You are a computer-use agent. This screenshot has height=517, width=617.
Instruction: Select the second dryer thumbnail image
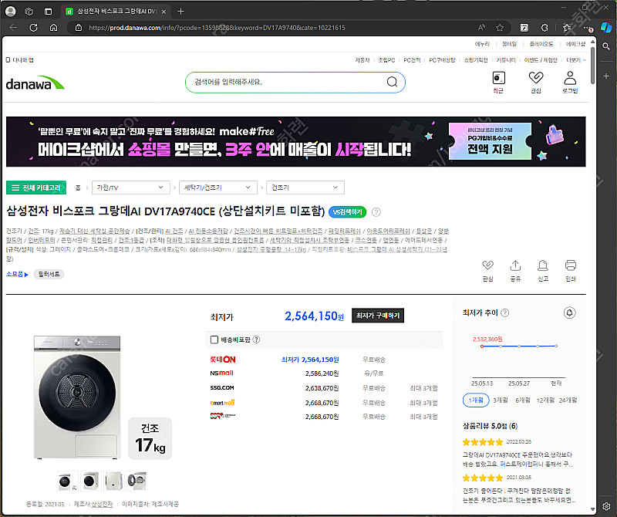click(90, 482)
